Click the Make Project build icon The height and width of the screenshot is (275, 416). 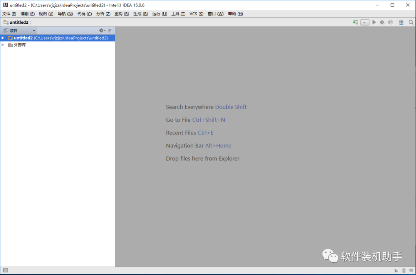click(355, 22)
